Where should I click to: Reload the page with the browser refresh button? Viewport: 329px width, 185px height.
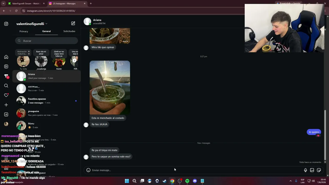(x=16, y=11)
